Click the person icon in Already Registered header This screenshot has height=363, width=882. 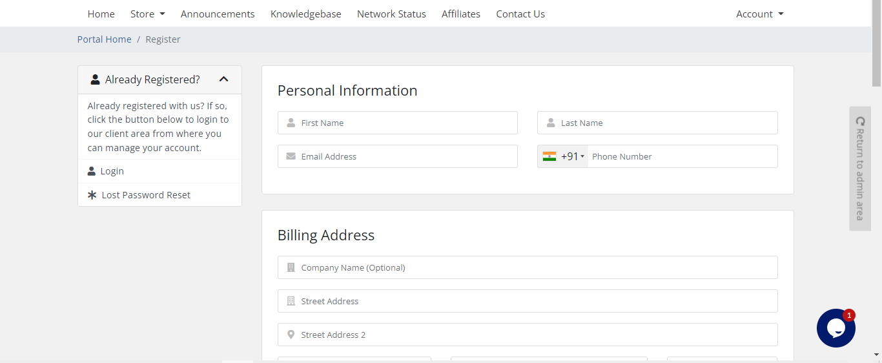pyautogui.click(x=96, y=79)
